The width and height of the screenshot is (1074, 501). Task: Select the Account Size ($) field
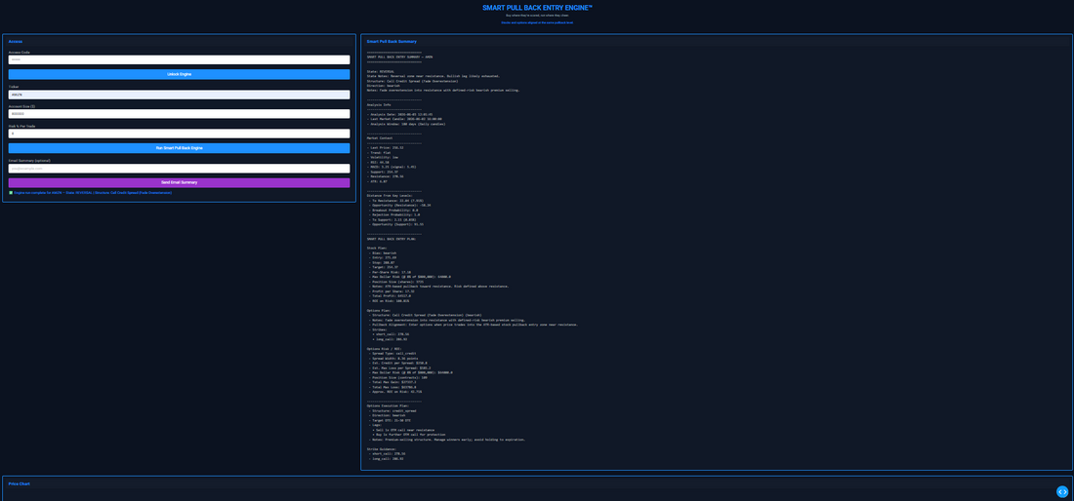point(179,114)
